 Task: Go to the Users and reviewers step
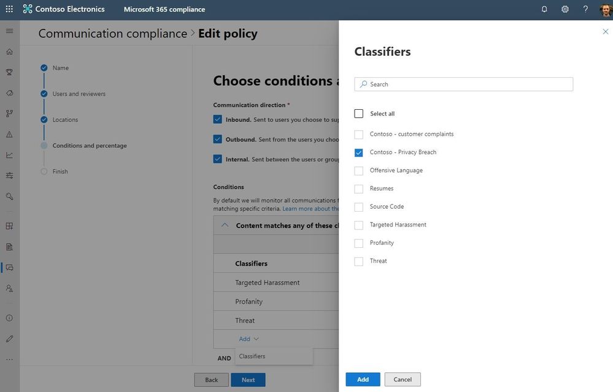(79, 94)
